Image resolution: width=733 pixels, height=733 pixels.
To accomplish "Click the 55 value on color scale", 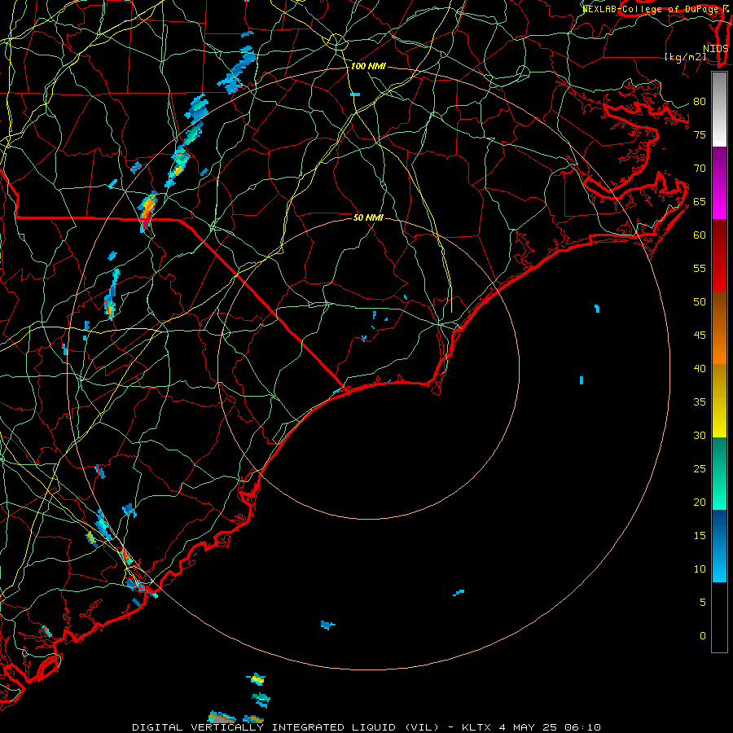I will coord(700,268).
